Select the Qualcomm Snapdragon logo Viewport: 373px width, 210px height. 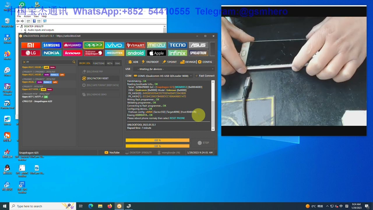(x=94, y=53)
